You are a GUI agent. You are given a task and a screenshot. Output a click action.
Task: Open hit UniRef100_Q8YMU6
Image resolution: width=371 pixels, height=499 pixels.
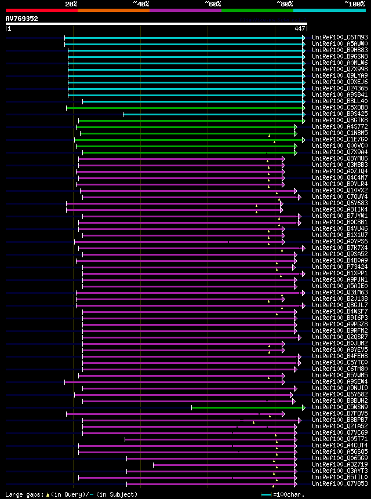[340, 158]
